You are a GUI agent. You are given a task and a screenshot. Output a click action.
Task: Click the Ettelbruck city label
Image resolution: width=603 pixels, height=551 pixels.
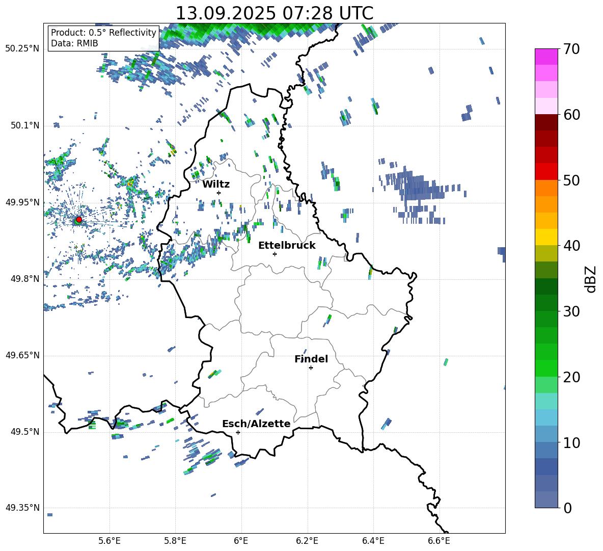(x=287, y=246)
